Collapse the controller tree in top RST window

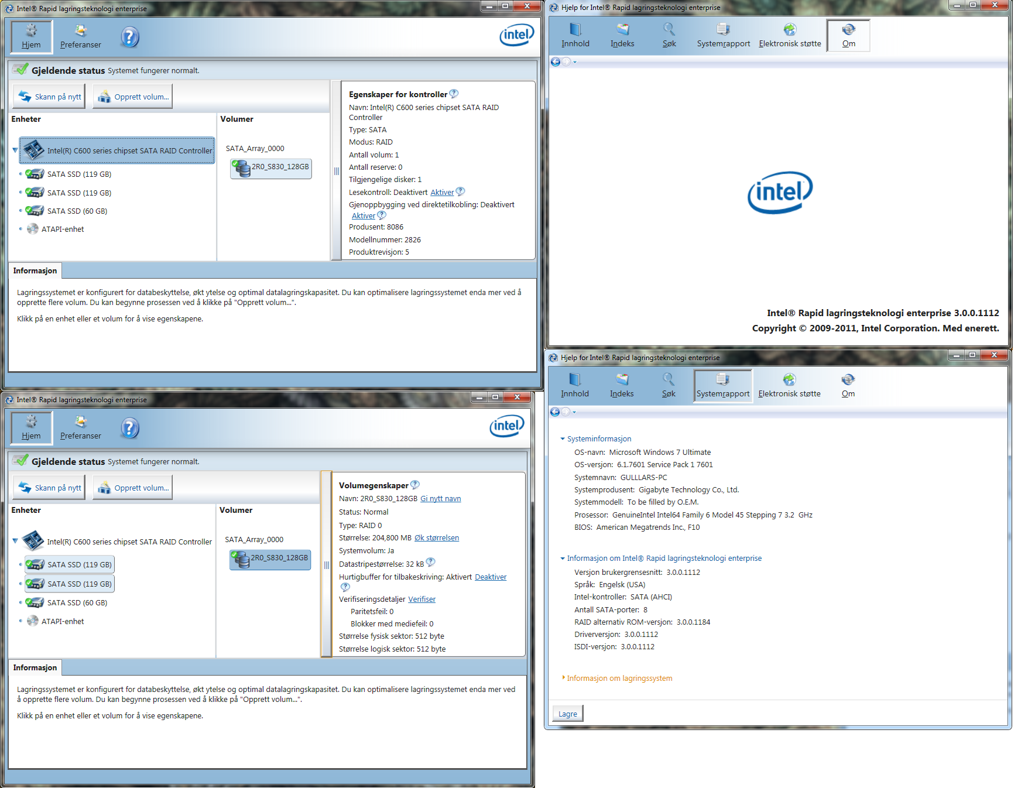[15, 150]
